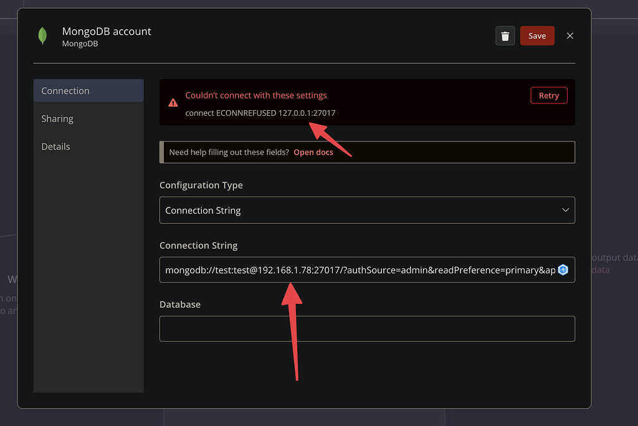Image resolution: width=638 pixels, height=426 pixels.
Task: Click the Configuration Type label
Action: point(201,186)
